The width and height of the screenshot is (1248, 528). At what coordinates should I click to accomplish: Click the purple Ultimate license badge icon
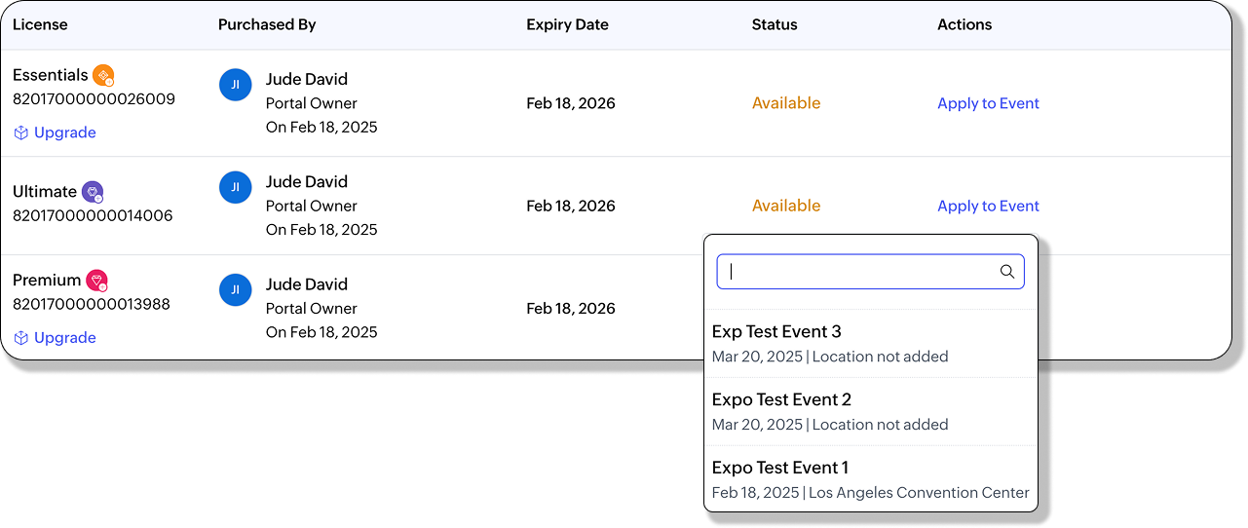(93, 192)
